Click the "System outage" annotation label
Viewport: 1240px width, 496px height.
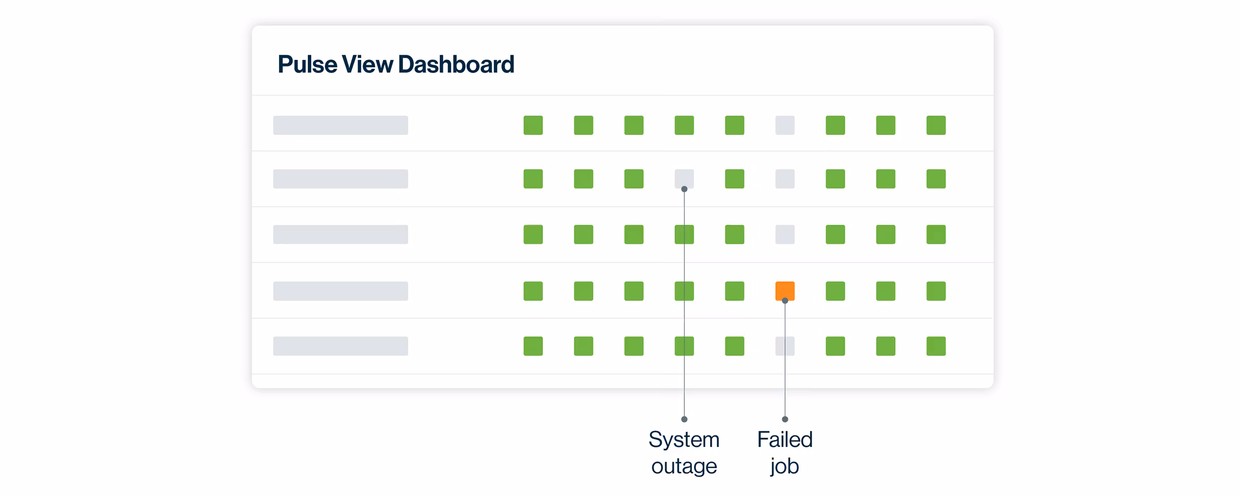click(x=684, y=453)
